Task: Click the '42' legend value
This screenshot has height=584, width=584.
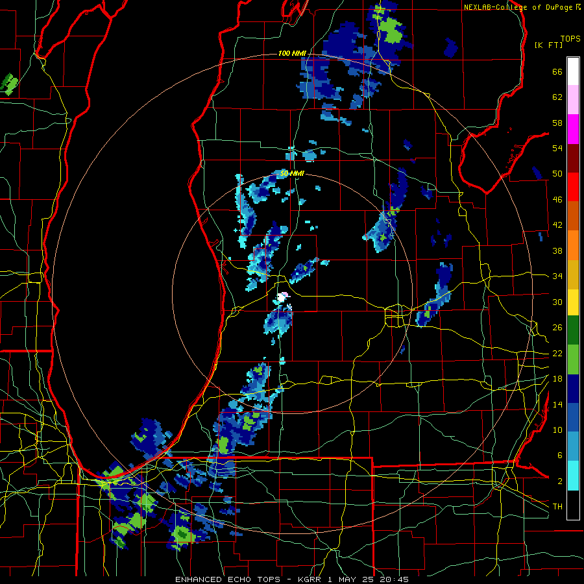Action: point(557,225)
